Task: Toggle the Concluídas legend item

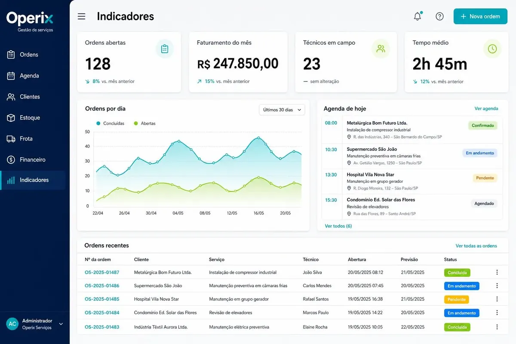Action: point(110,123)
